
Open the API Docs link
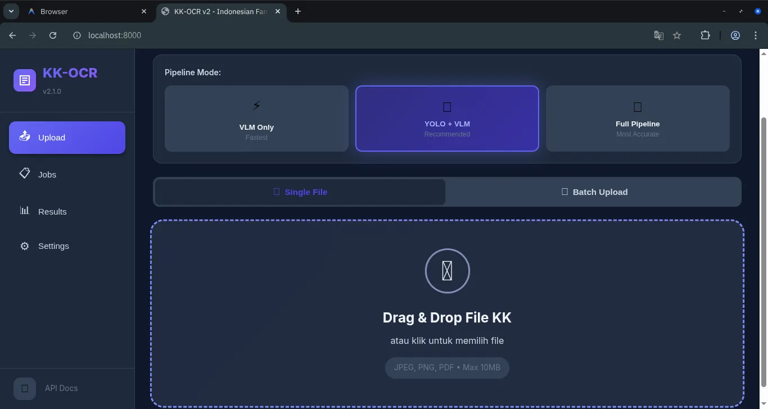pos(61,388)
